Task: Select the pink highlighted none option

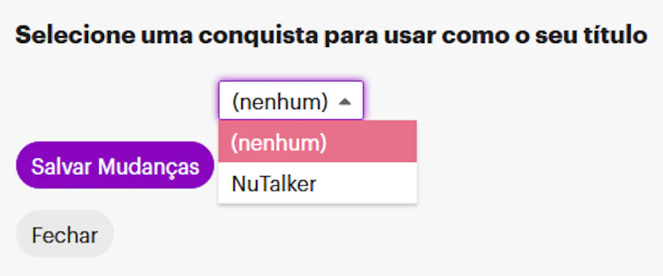Action: click(317, 142)
